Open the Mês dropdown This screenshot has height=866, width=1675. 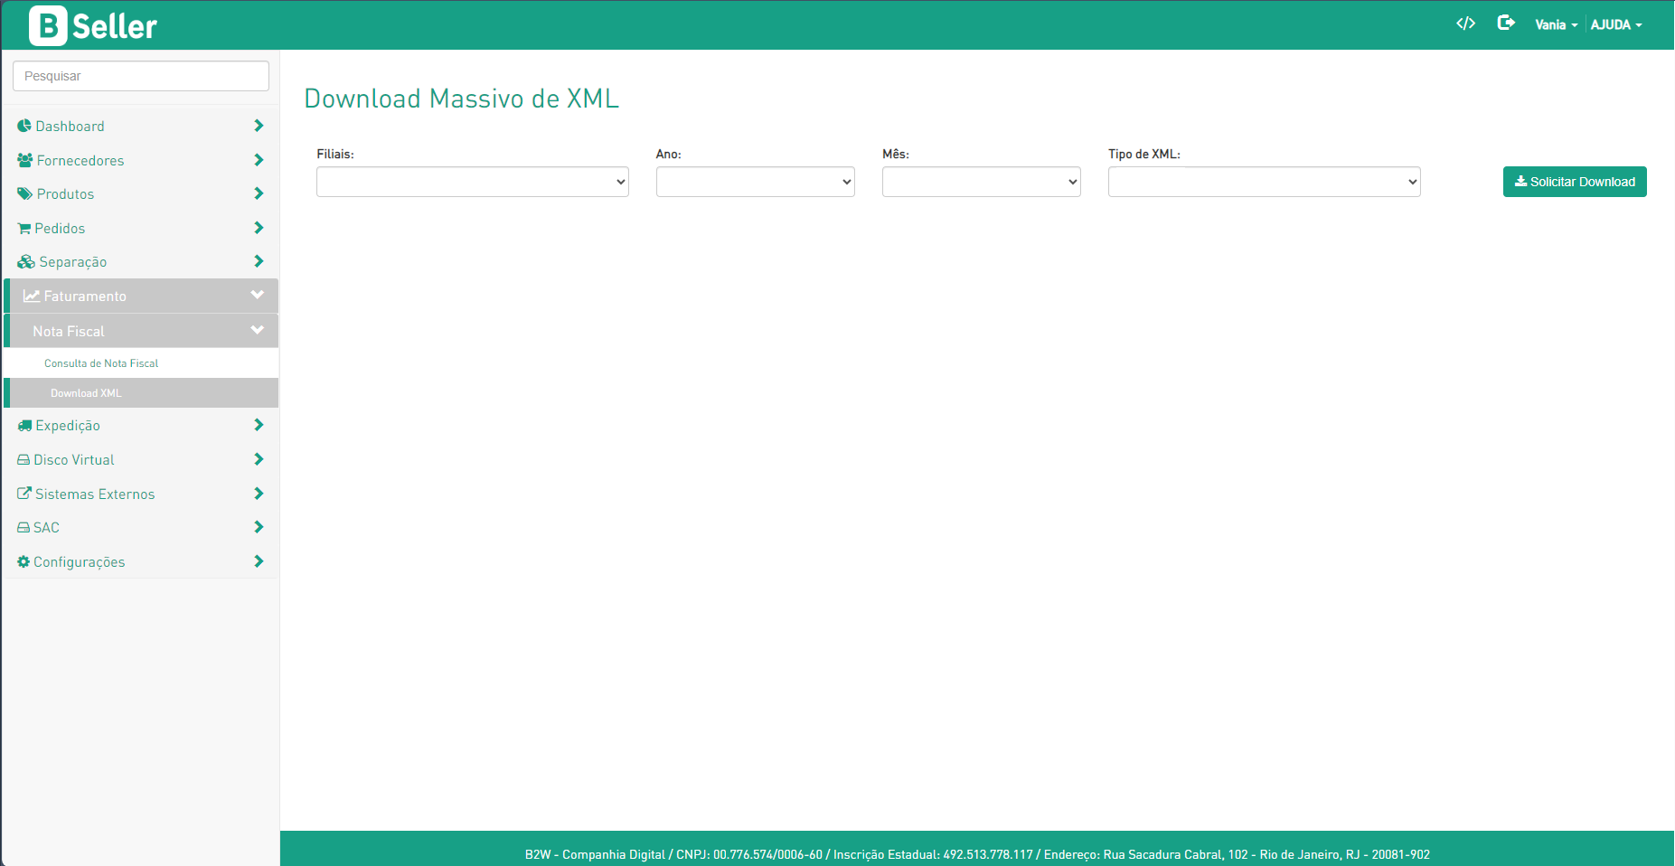tap(981, 182)
